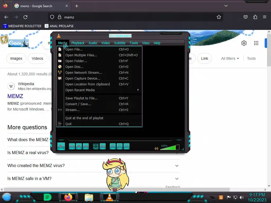
Task: Expand 'Is MEMZ safe in a VM?'
Action: [x=93, y=179]
